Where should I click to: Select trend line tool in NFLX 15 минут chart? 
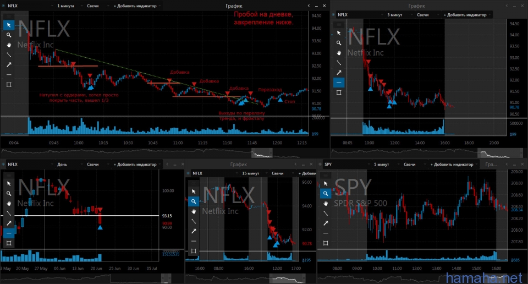(x=194, y=221)
